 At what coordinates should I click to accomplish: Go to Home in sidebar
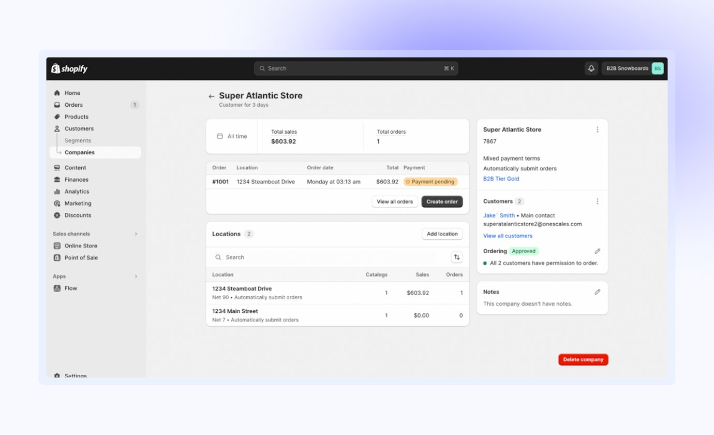click(x=72, y=93)
